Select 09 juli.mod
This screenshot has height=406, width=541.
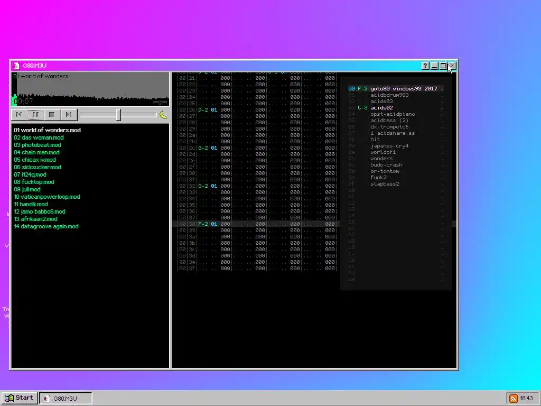point(27,189)
